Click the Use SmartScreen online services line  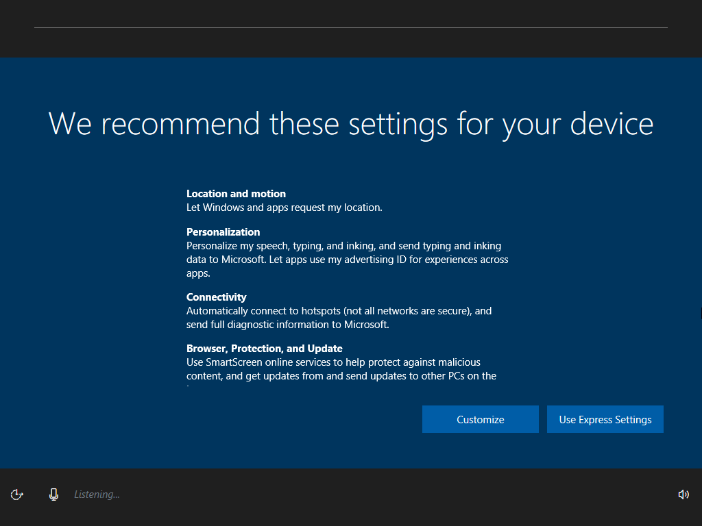click(x=333, y=362)
